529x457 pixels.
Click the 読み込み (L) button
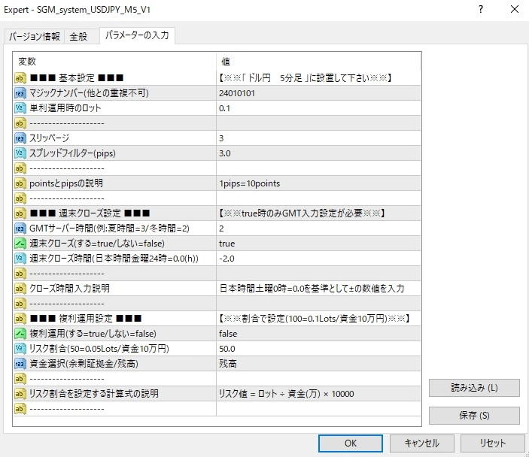(x=474, y=388)
